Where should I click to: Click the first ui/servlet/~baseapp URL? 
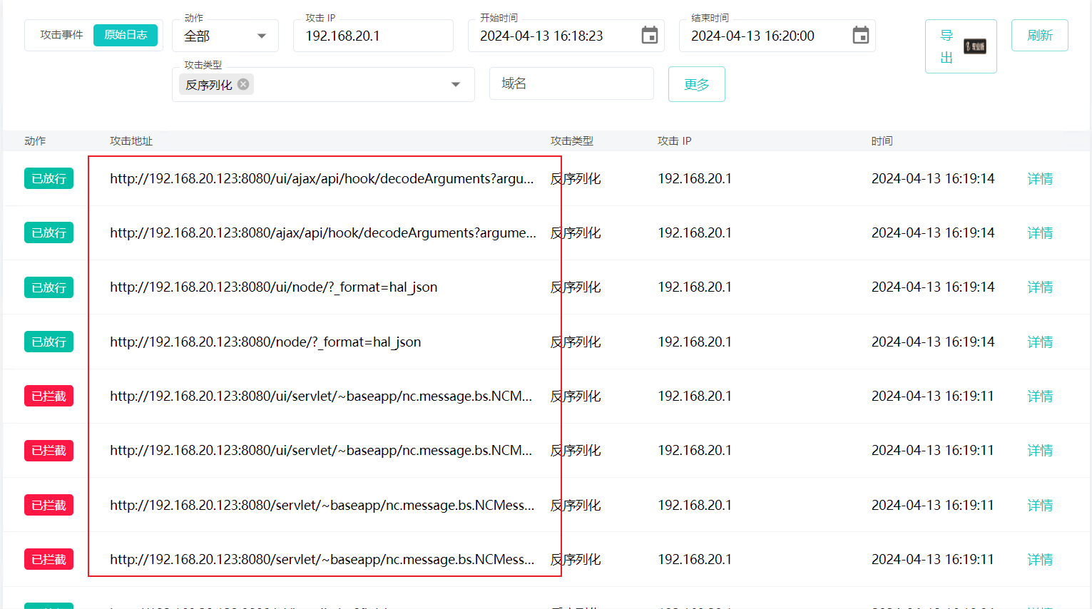pos(321,396)
